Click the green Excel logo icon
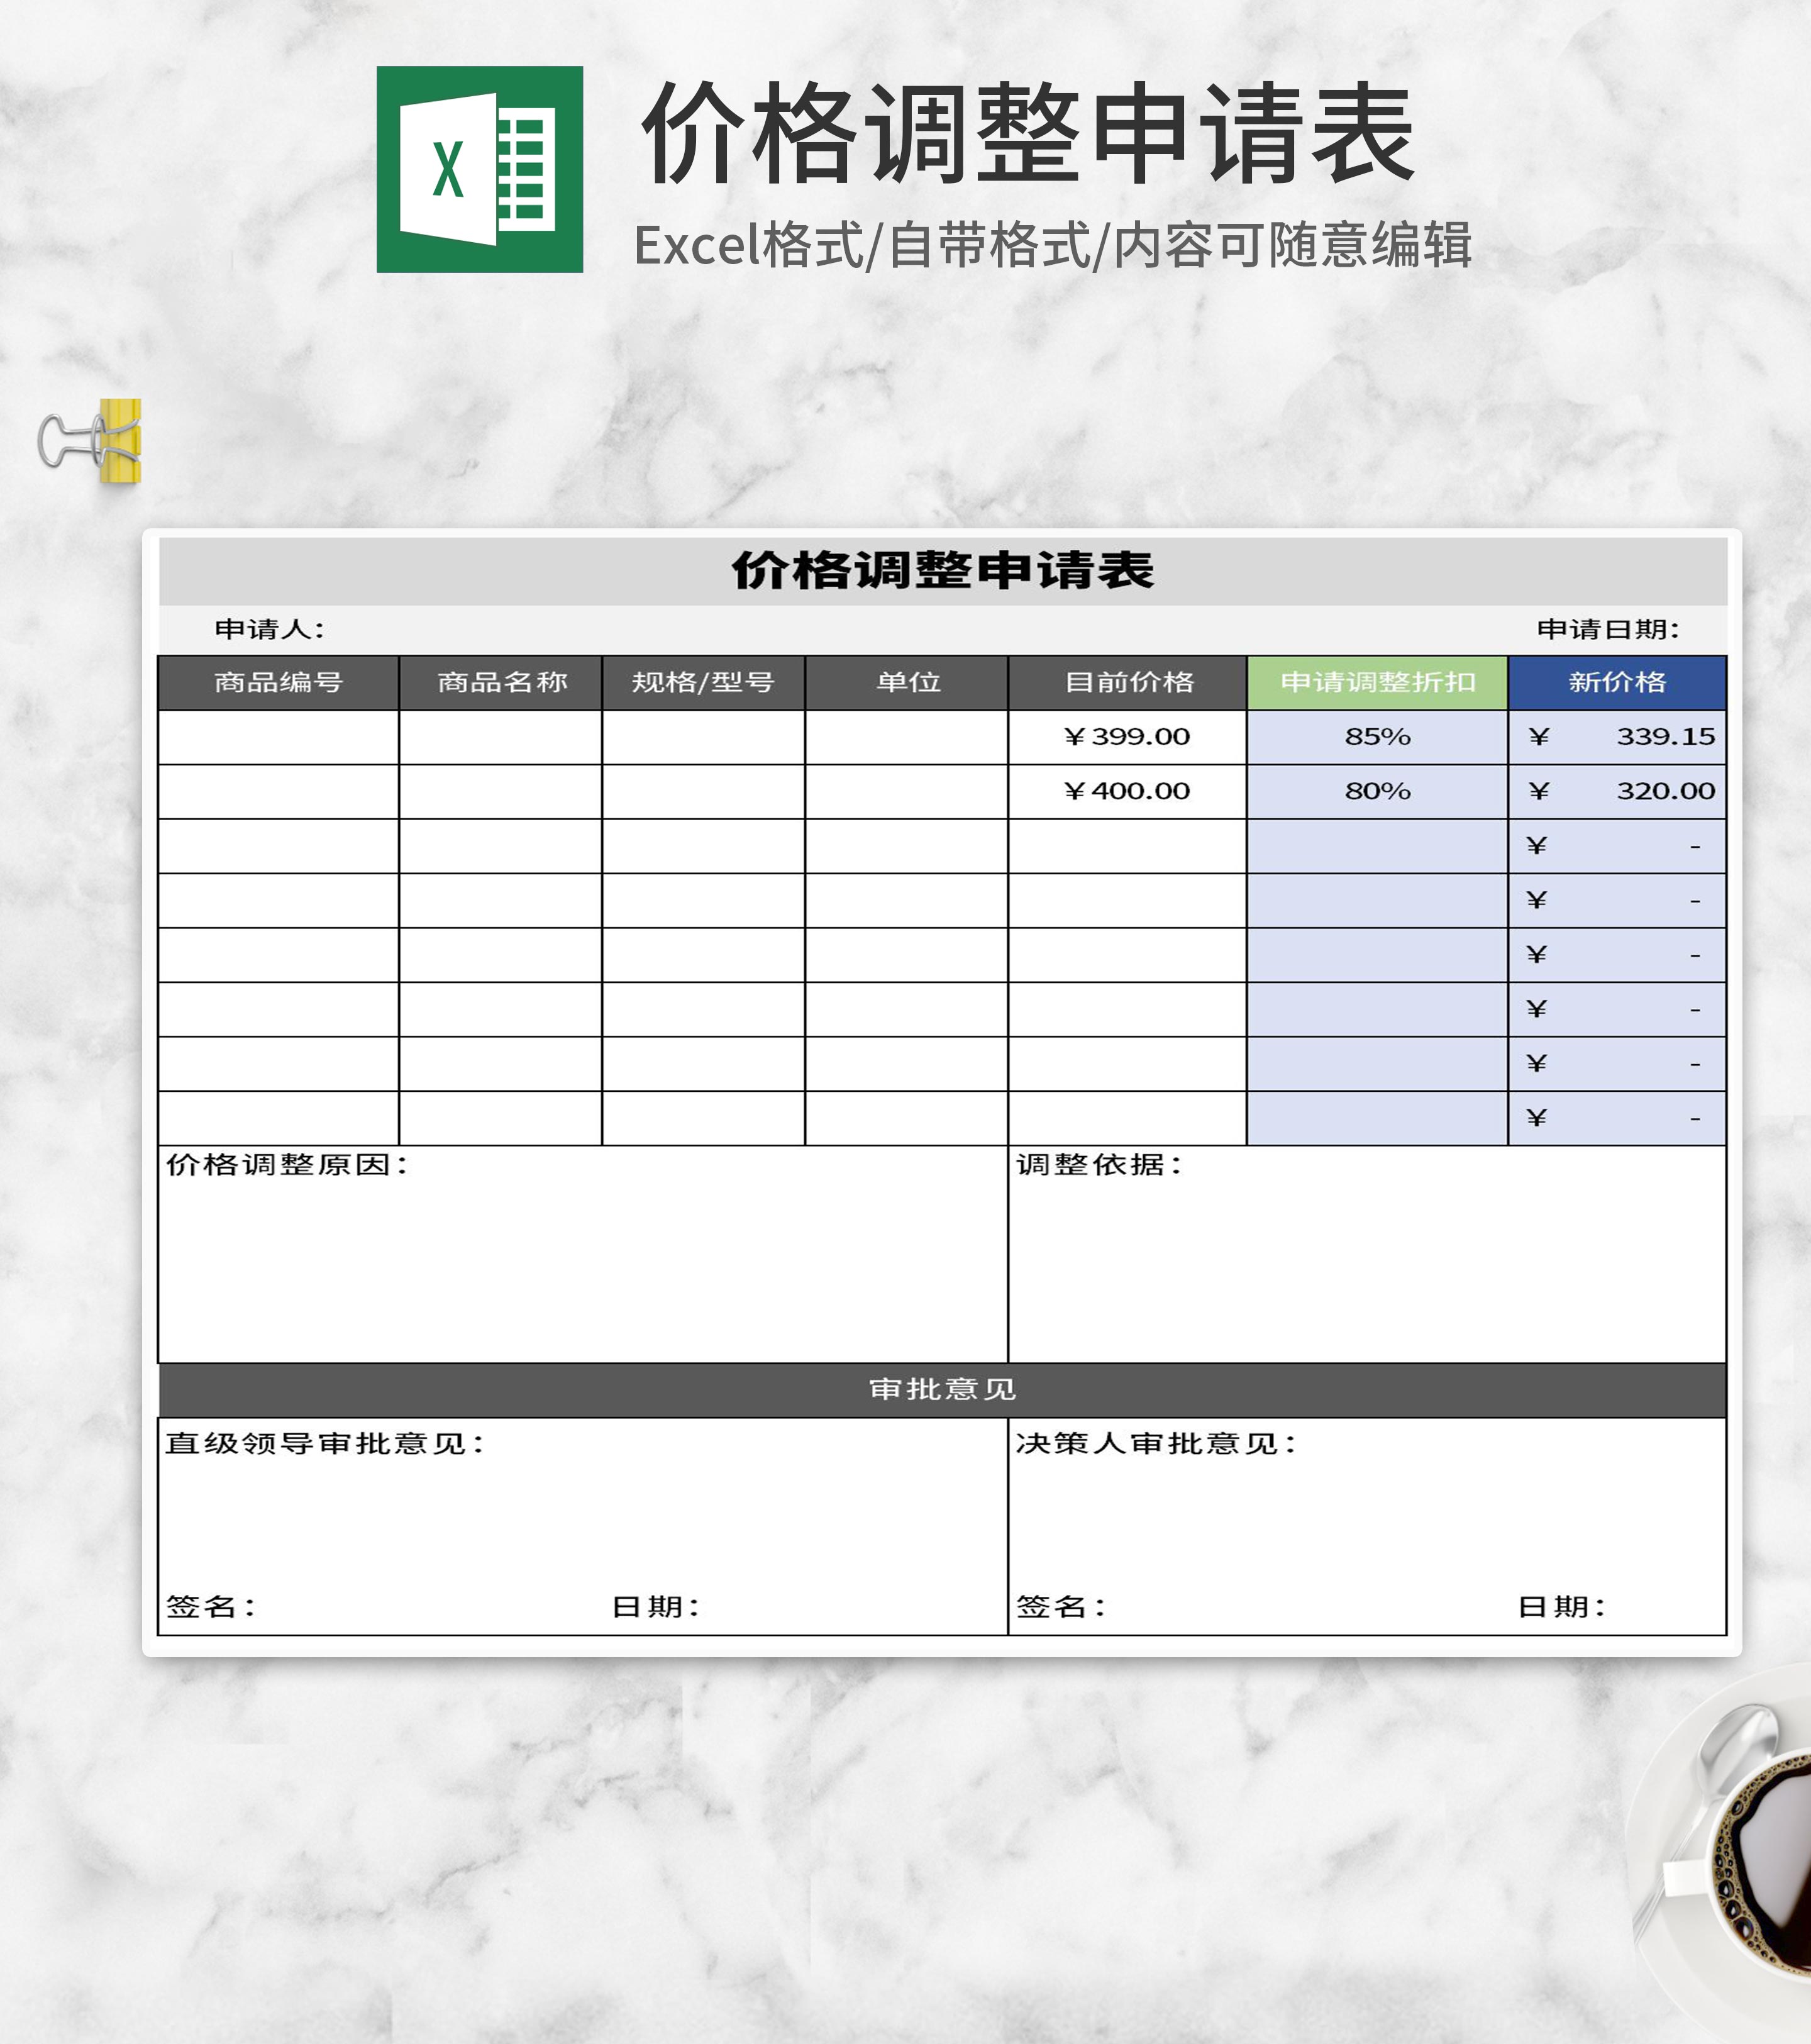 click(x=479, y=169)
